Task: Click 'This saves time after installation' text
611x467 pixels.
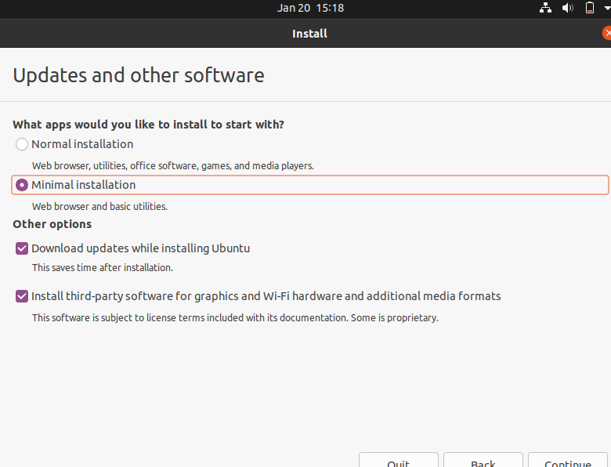Action: click(x=102, y=268)
